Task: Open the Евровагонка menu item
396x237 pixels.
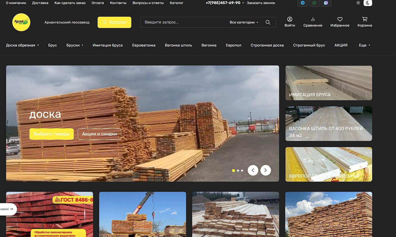Action: (x=144, y=45)
